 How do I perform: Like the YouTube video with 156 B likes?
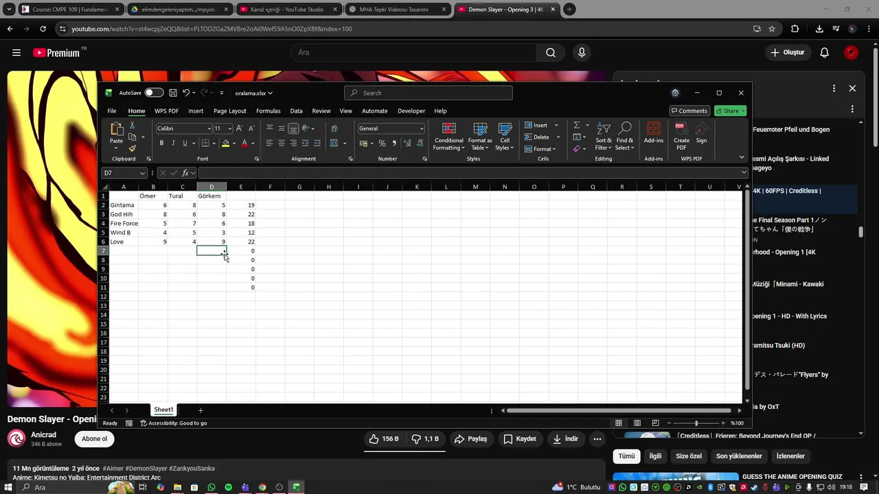(x=384, y=439)
